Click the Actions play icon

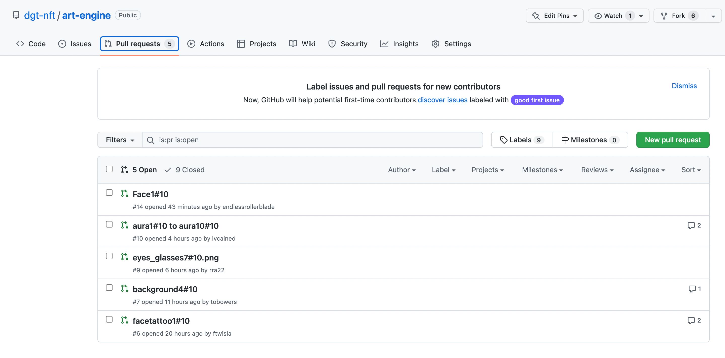[191, 44]
